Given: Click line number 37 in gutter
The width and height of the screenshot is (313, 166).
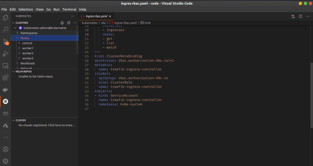Looking at the screenshot, I should click(87, 109).
